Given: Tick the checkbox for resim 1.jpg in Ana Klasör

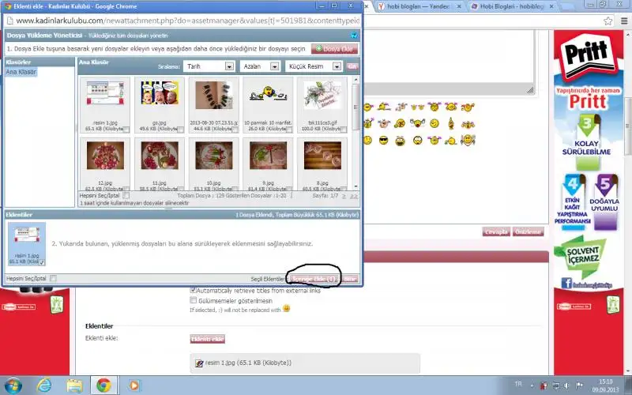Looking at the screenshot, I should (x=126, y=130).
